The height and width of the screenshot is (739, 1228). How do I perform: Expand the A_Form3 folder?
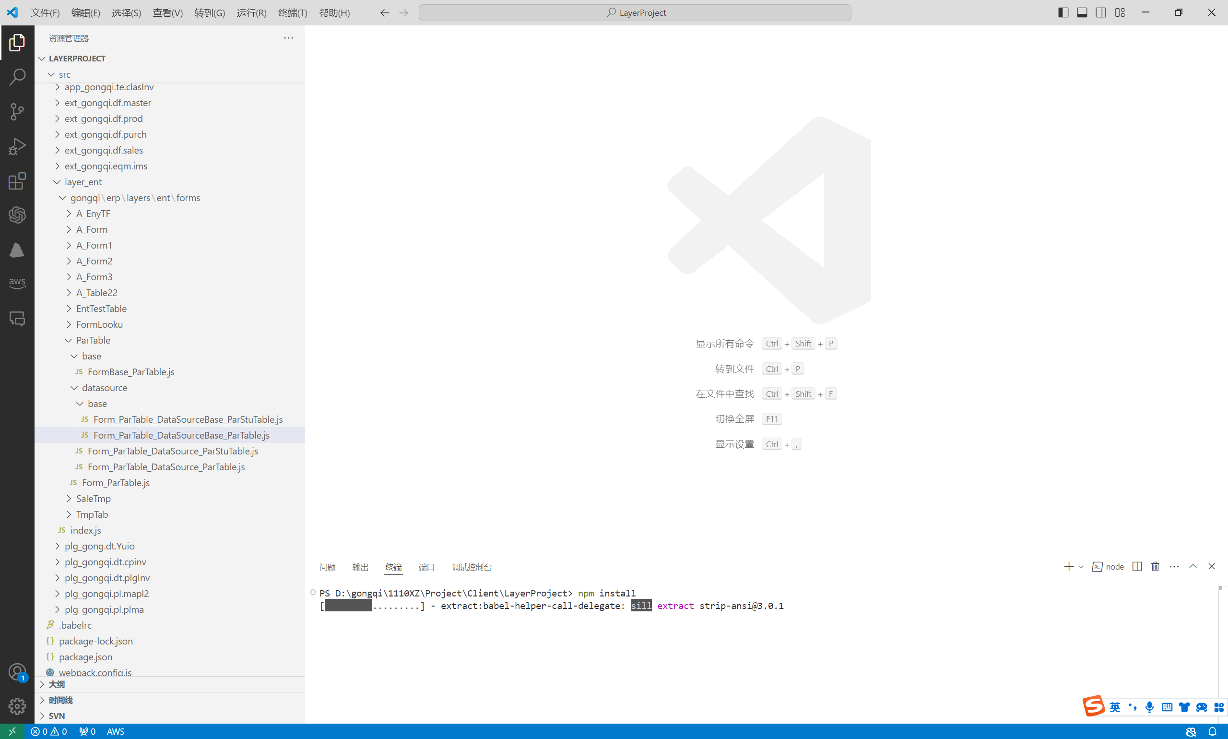pos(94,277)
